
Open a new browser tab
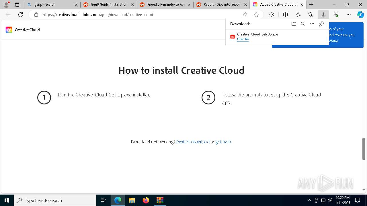[311, 5]
